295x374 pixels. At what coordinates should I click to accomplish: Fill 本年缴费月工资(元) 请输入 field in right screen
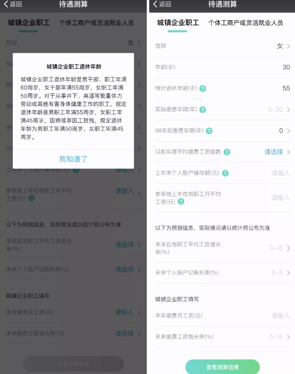coord(281,316)
